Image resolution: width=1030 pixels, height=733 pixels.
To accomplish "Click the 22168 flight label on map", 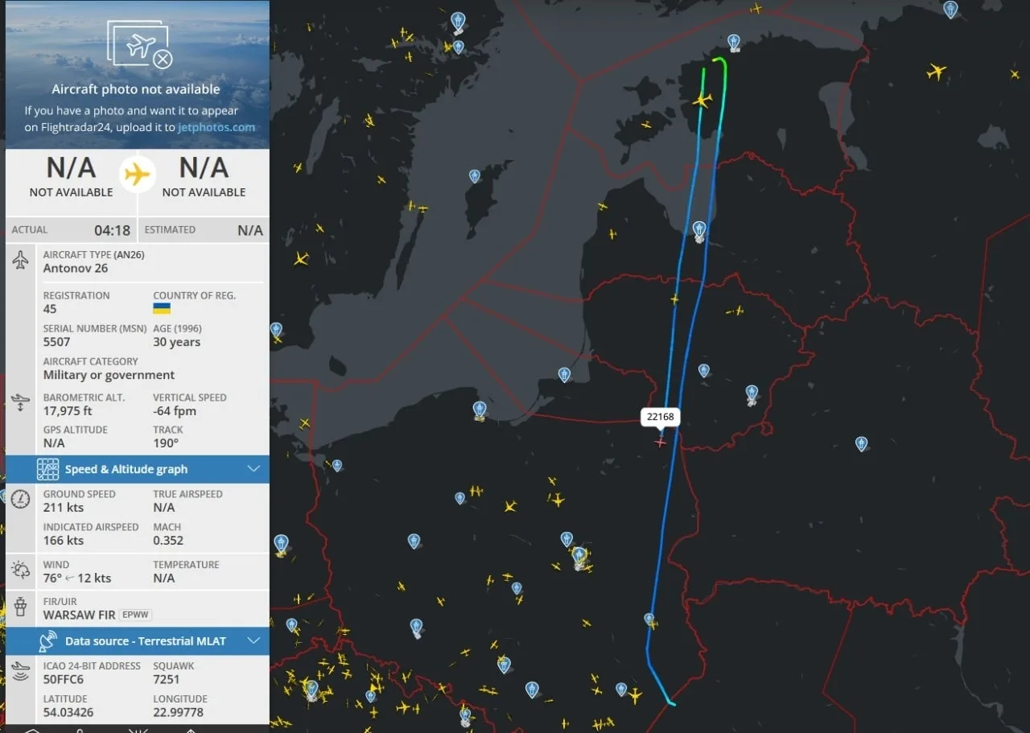I will 661,417.
